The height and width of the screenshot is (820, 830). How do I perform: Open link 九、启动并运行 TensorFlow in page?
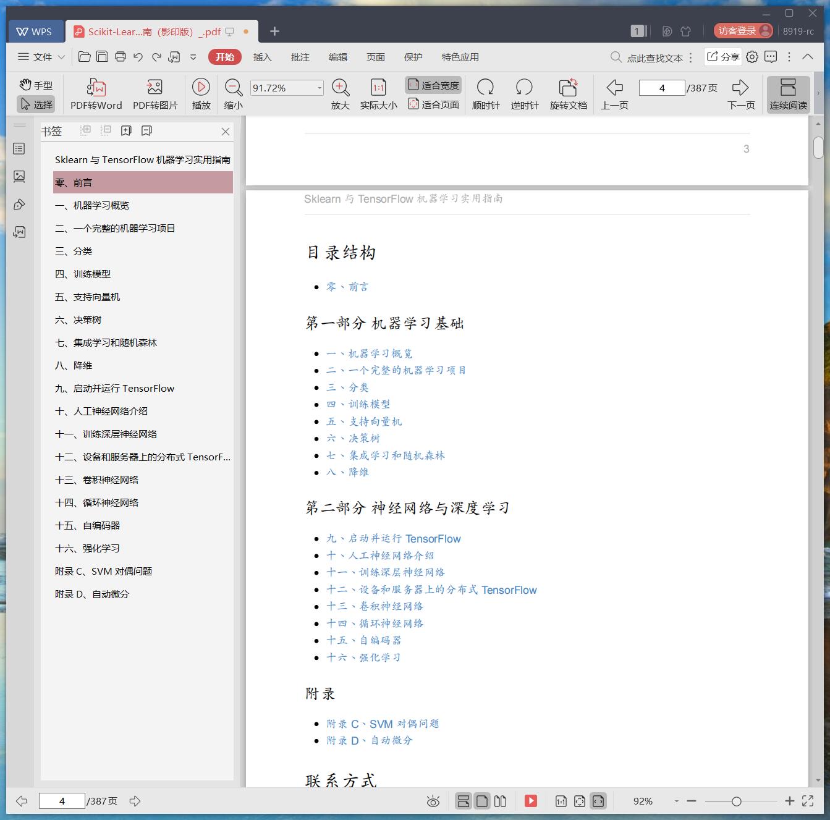394,539
